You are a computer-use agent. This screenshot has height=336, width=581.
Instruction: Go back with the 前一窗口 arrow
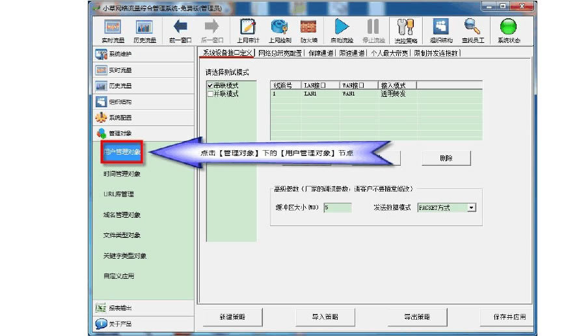180,31
